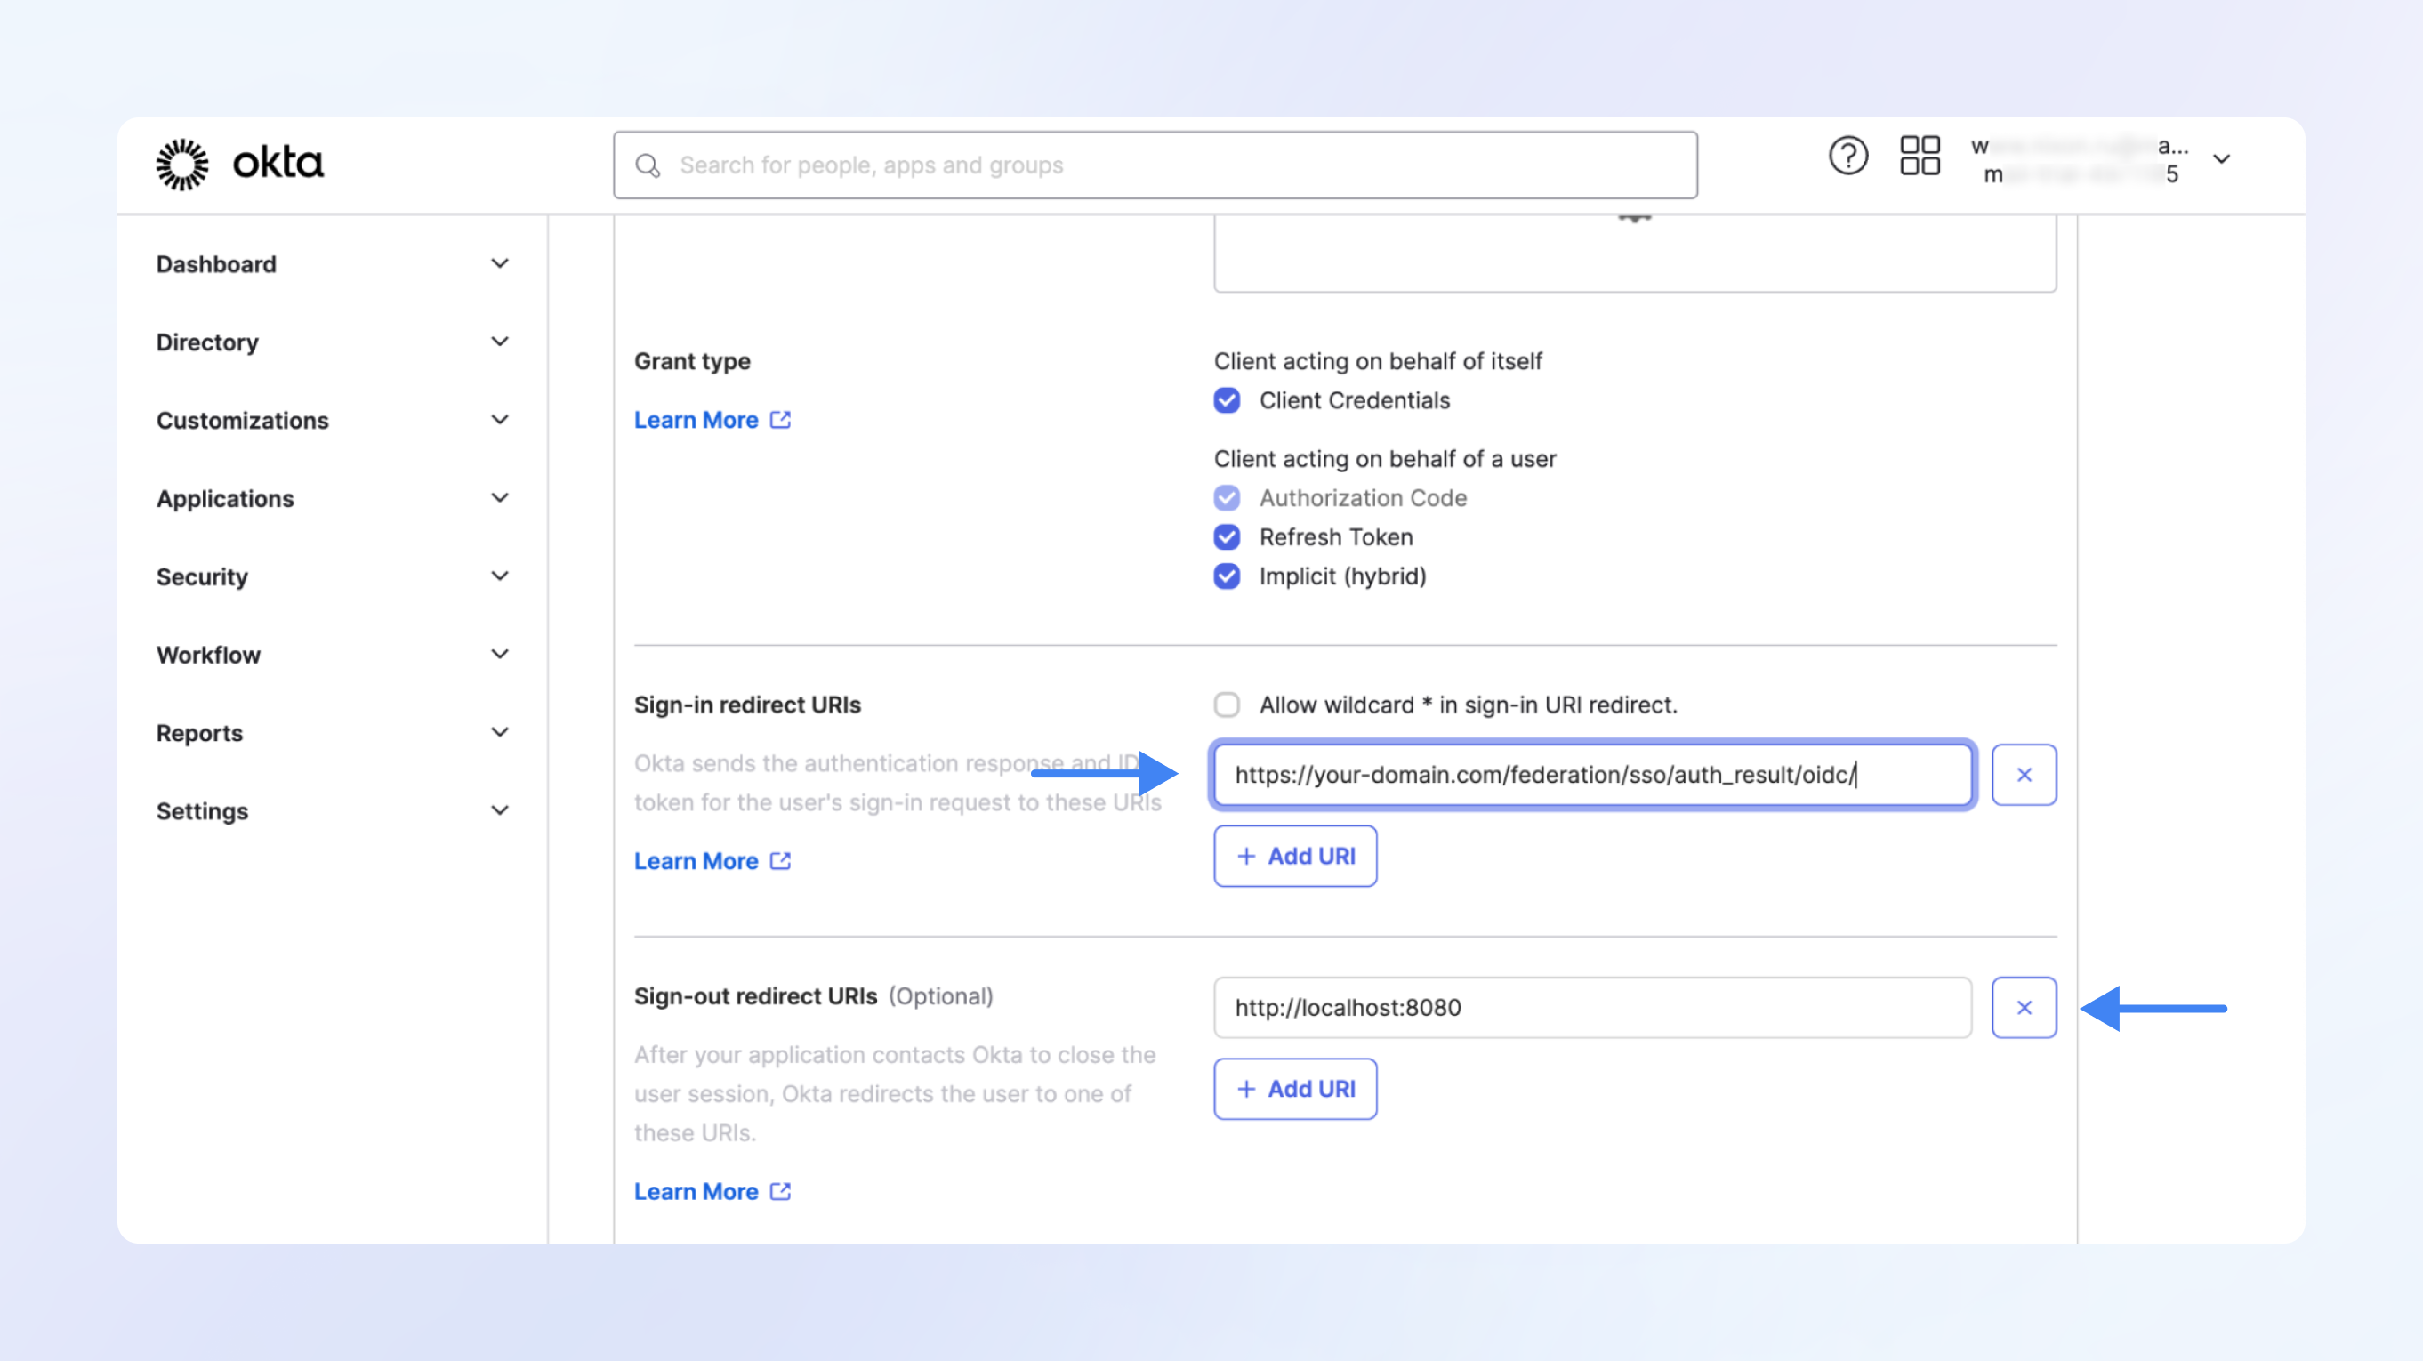This screenshot has height=1361, width=2423.
Task: Click external link icon beside Grant type Learn More
Action: (x=780, y=420)
